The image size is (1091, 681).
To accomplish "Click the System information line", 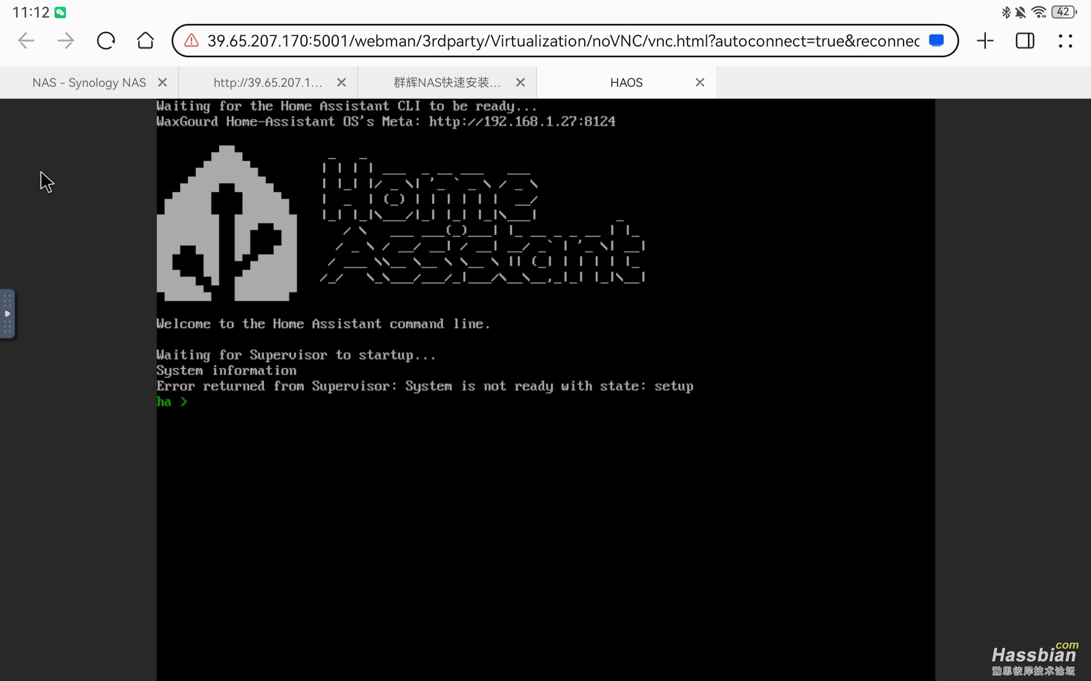I will 227,371.
